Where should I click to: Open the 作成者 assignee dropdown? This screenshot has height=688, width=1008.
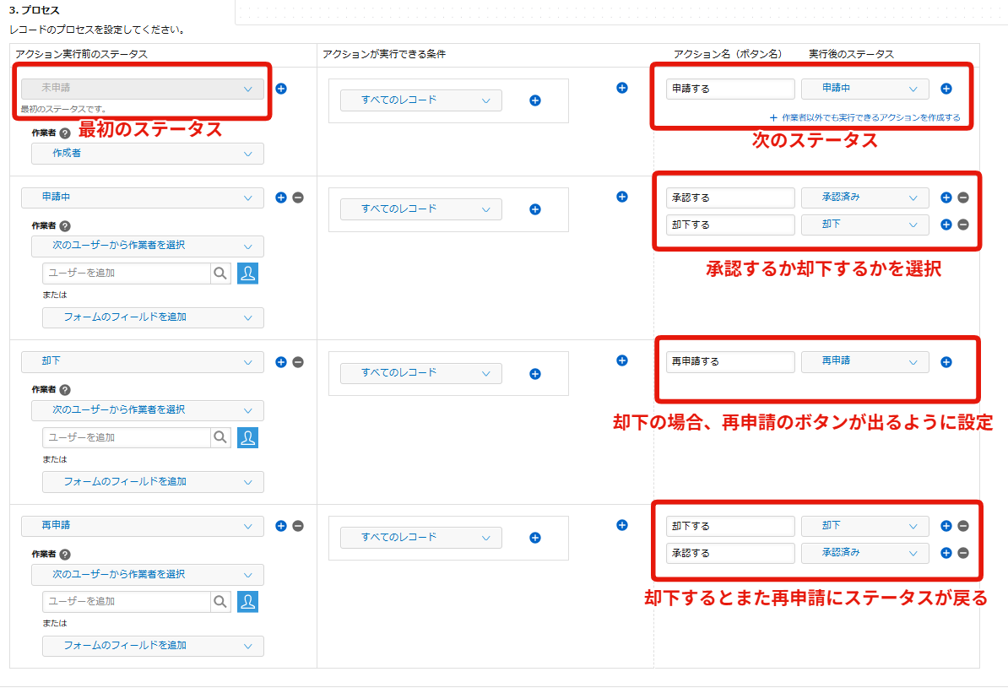pyautogui.click(x=148, y=154)
